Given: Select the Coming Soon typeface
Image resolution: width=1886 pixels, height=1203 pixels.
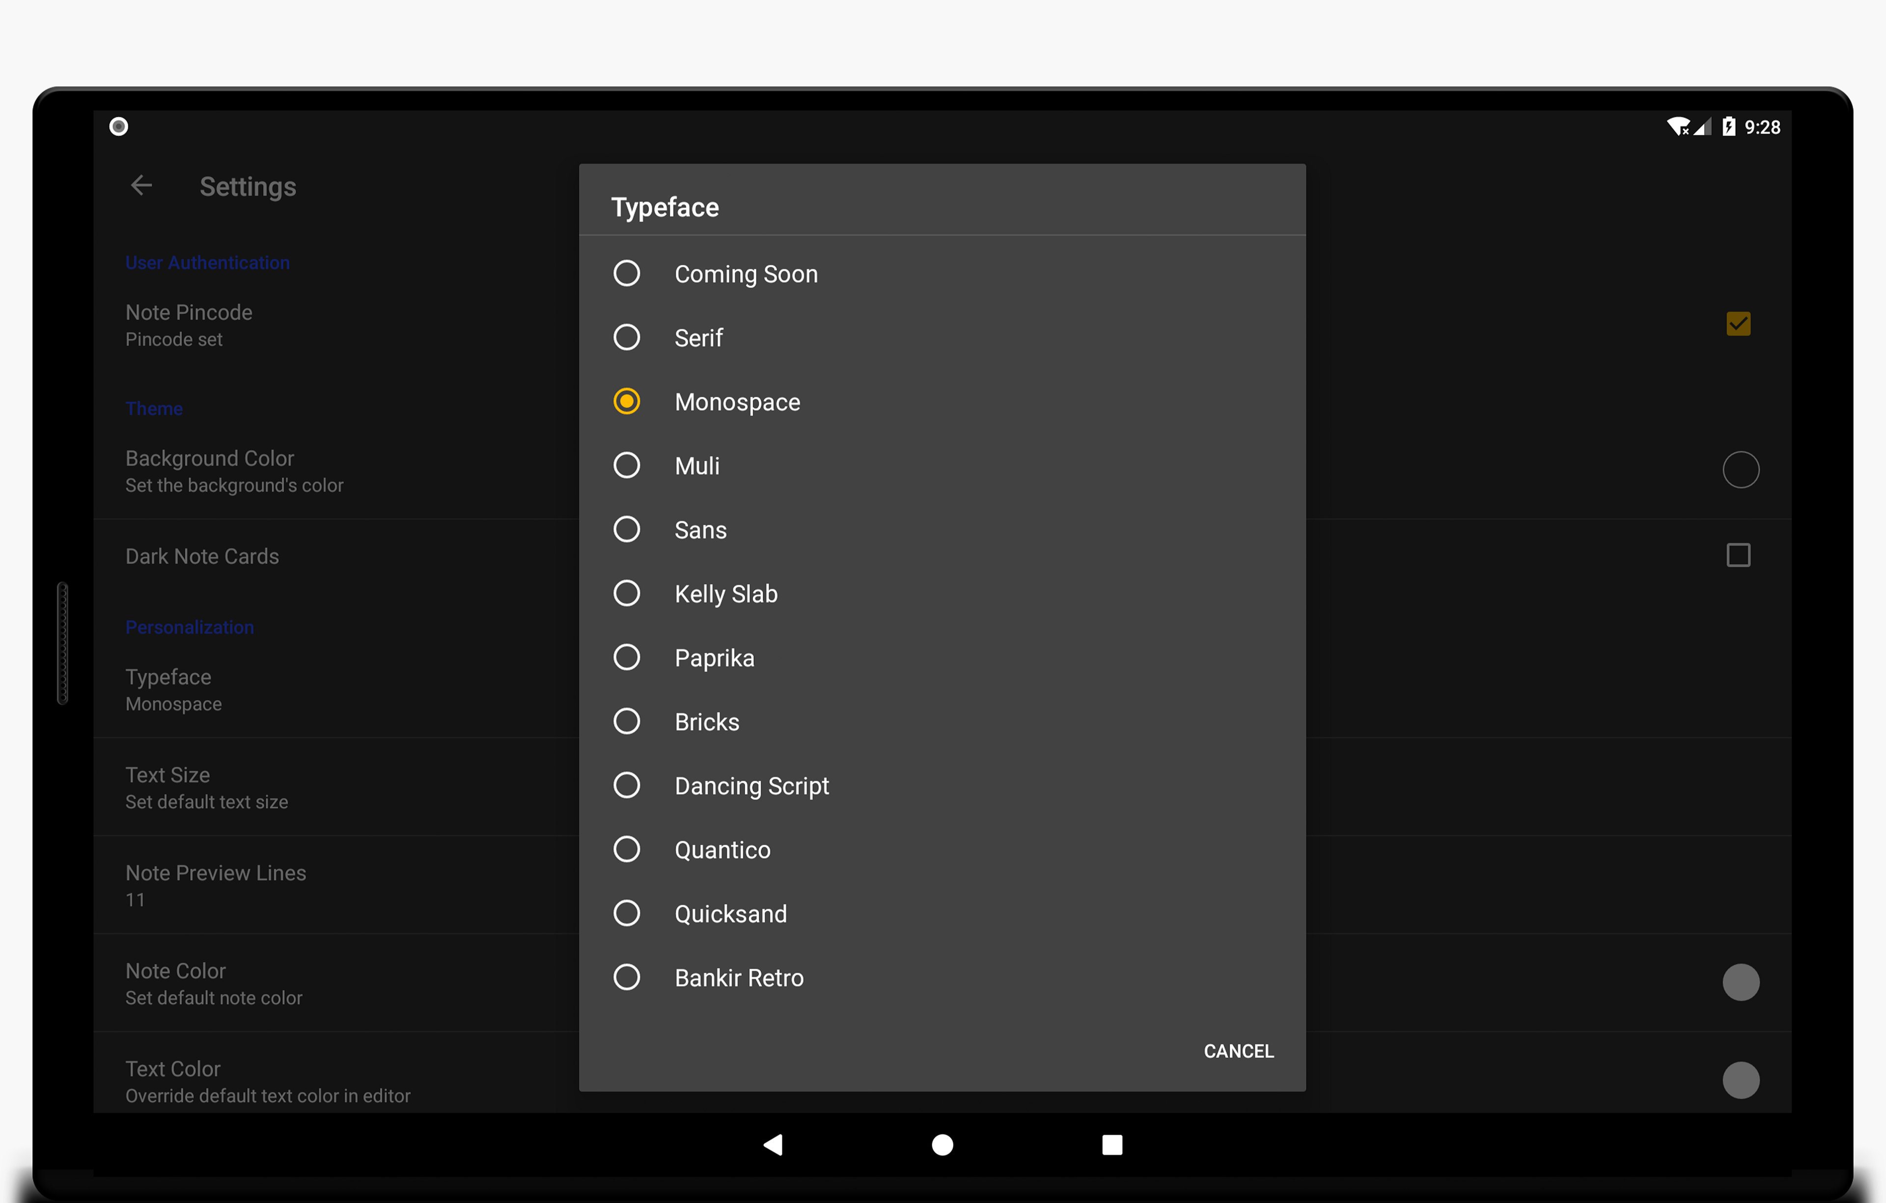Looking at the screenshot, I should (x=942, y=273).
